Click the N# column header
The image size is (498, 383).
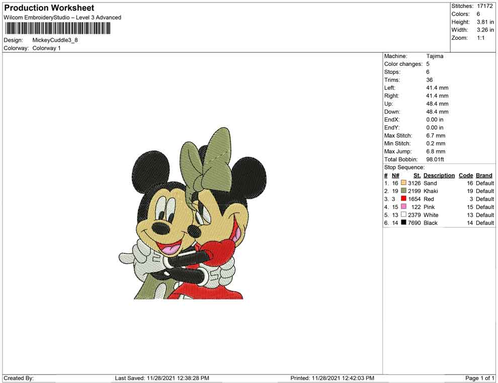tap(395, 175)
